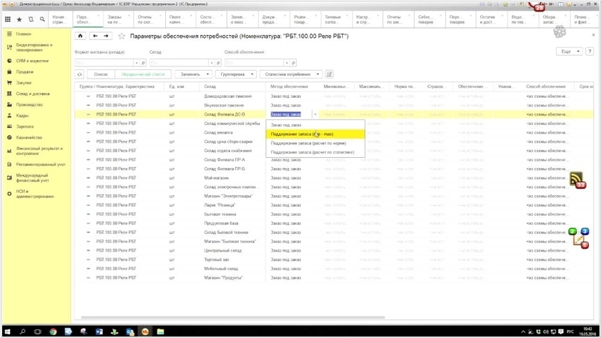
Task: Open the Казначейство section in sidebar
Action: [x=29, y=137]
